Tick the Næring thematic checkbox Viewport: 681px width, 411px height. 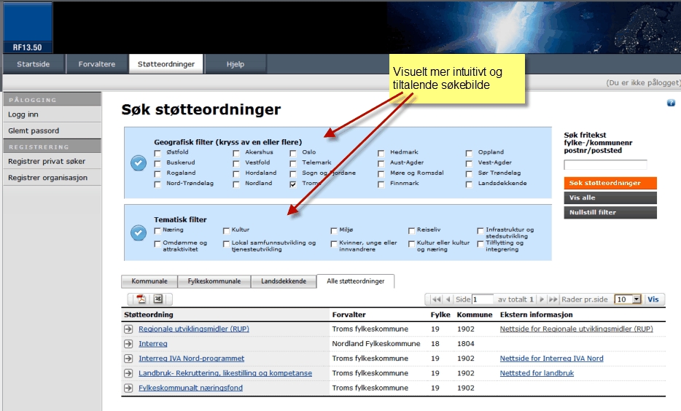(157, 230)
